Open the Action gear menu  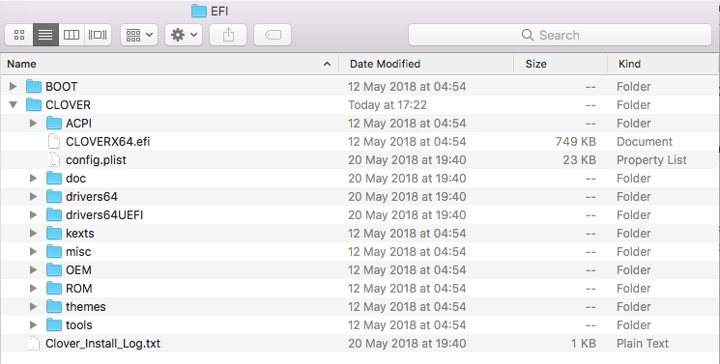tap(184, 35)
